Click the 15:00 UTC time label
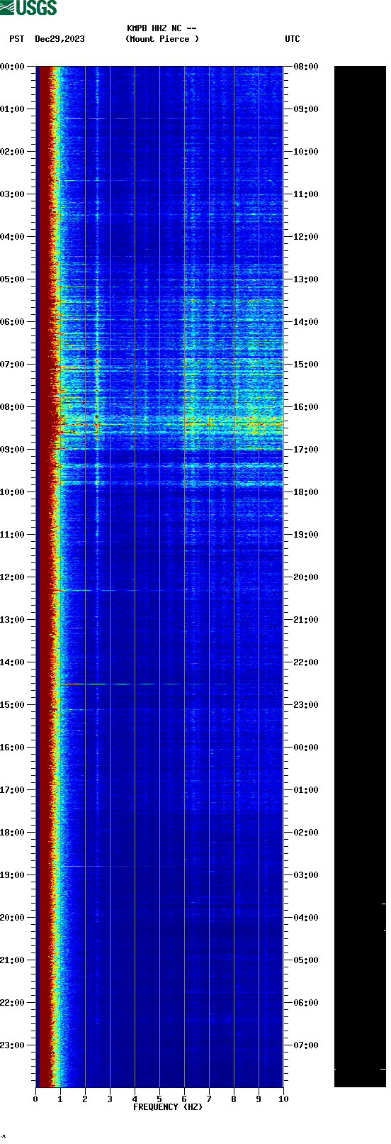Viewport: 391px width, 1144px height. (306, 365)
